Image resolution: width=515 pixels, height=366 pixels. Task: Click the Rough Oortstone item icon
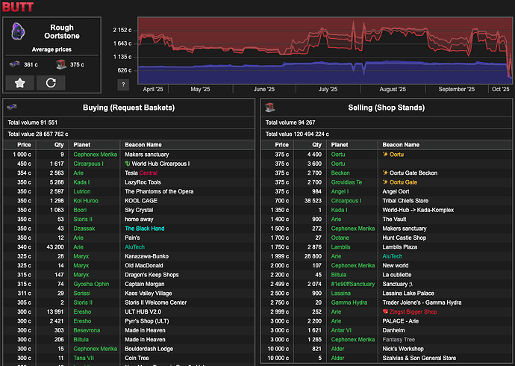(18, 31)
